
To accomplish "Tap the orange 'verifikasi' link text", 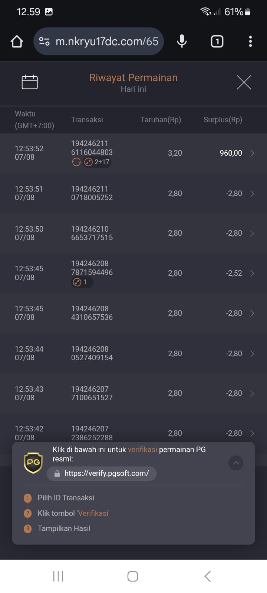I will [142, 450].
